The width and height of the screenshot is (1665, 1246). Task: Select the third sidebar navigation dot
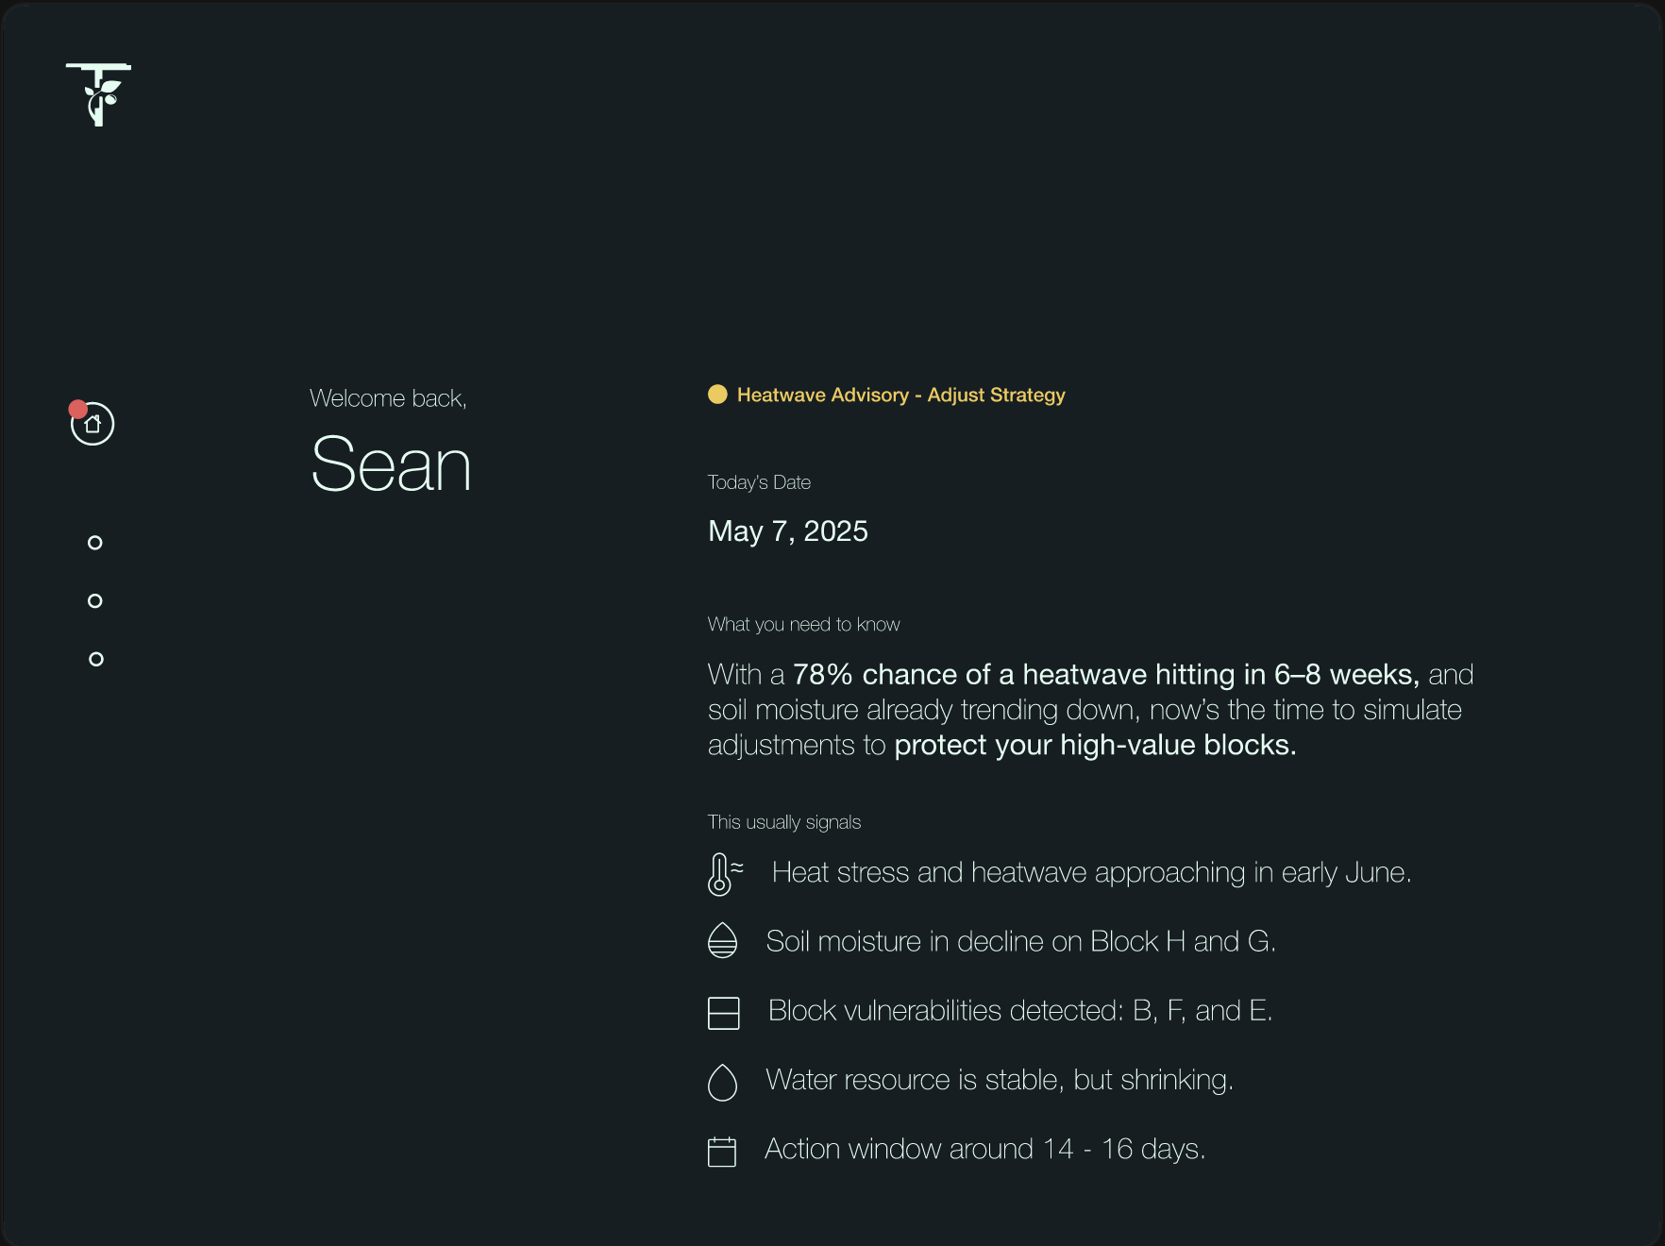click(95, 659)
